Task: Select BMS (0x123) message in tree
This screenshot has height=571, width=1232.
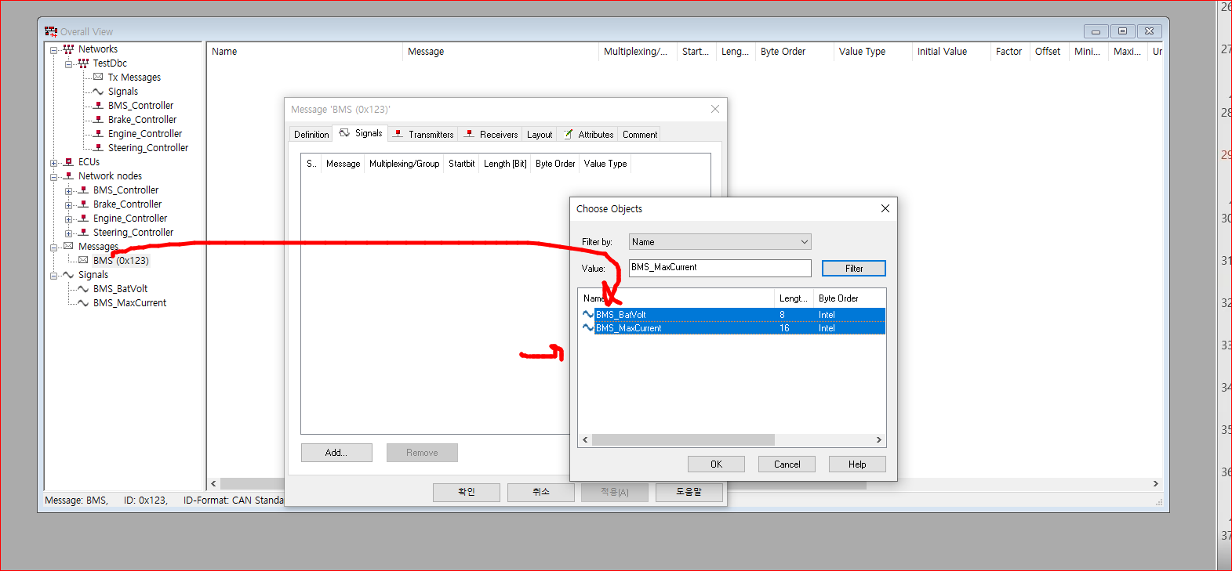Action: point(121,261)
